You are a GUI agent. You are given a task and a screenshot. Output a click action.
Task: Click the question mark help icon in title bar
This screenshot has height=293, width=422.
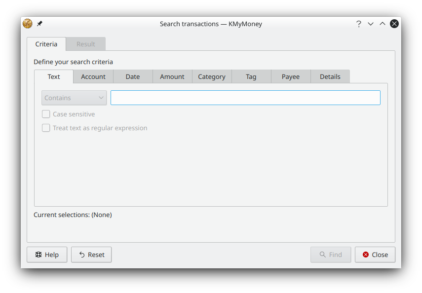coord(359,24)
